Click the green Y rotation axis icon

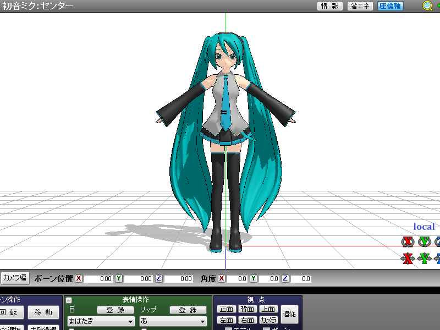point(425,241)
